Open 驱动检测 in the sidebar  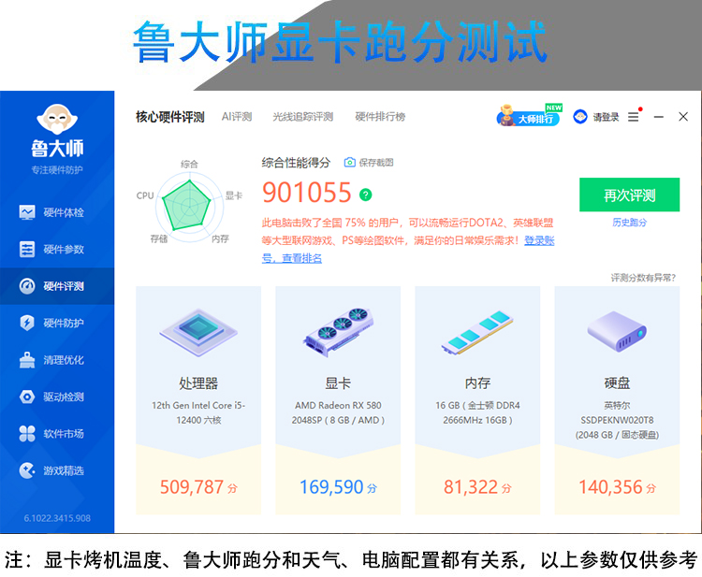[x=57, y=397]
